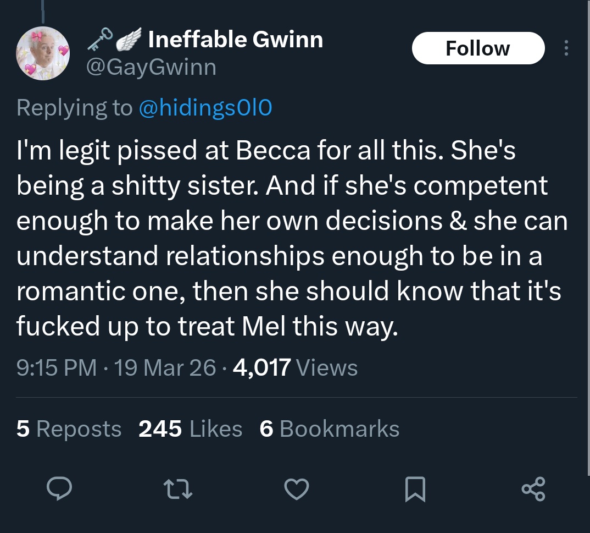View the 5 Reposts list
The image size is (590, 533).
69,429
